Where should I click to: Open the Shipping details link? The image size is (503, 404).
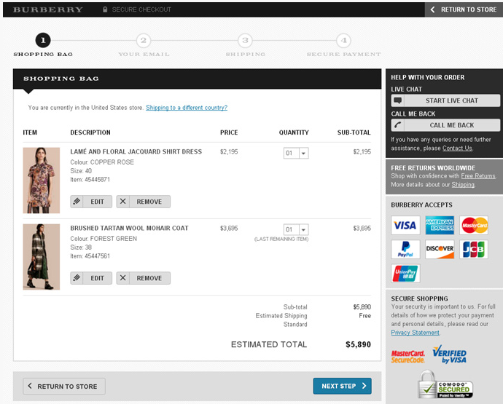click(463, 185)
